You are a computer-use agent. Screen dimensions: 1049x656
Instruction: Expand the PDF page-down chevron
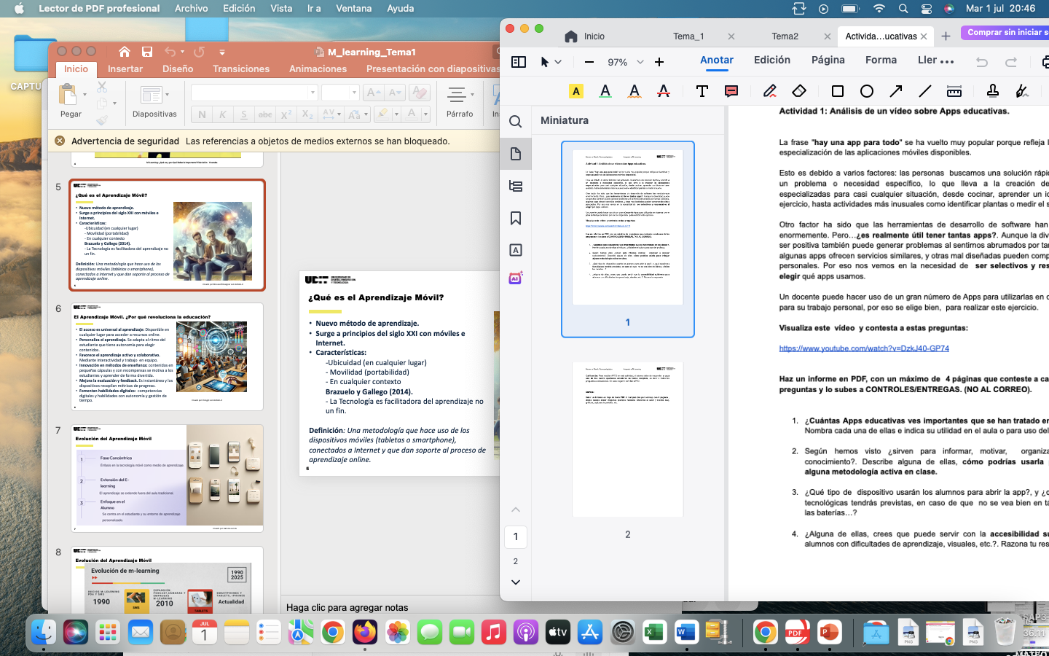[516, 582]
